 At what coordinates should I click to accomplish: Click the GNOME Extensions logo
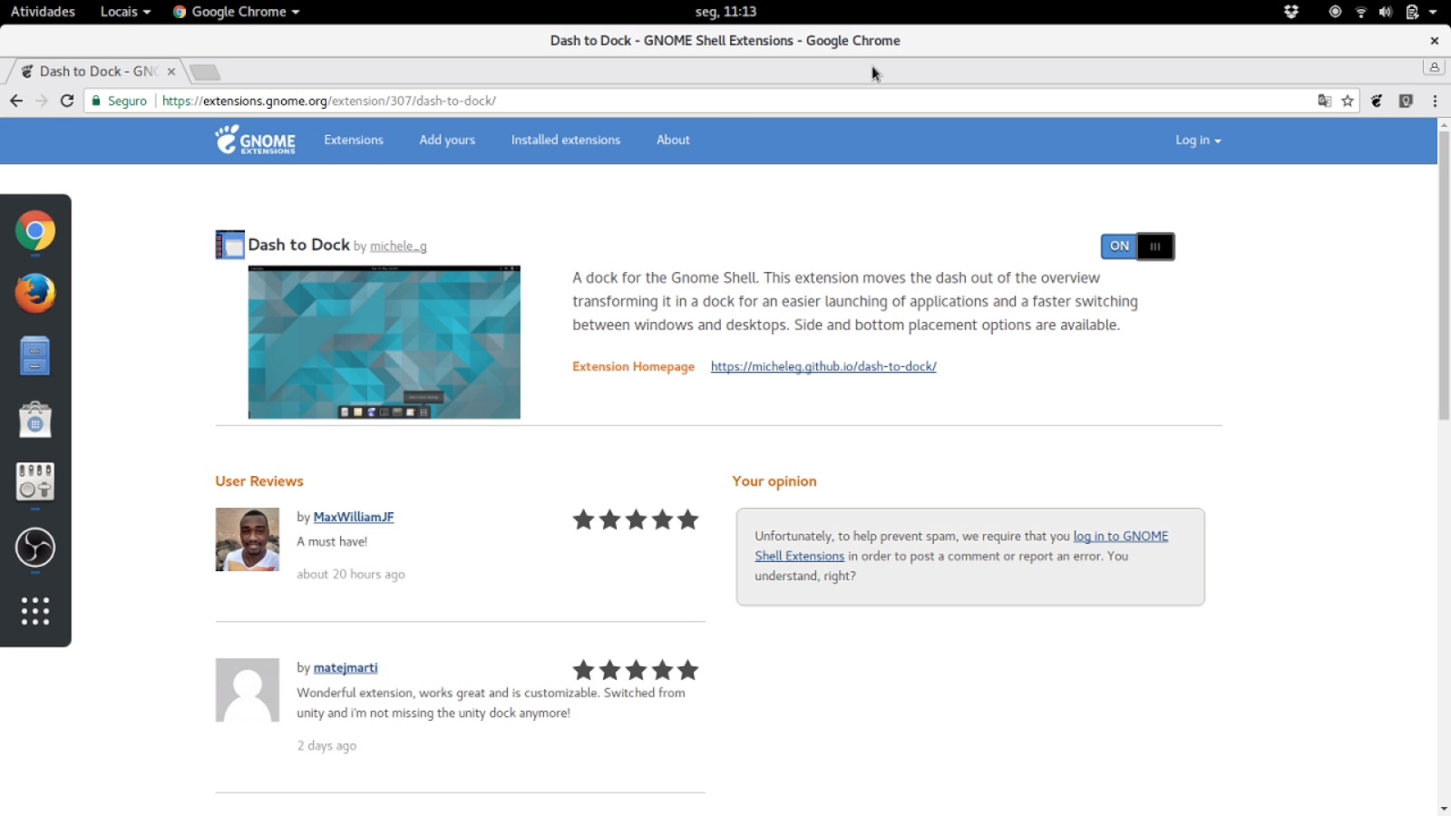tap(255, 140)
